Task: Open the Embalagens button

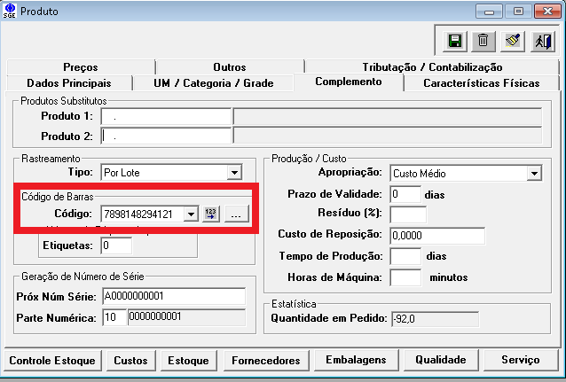Action: click(x=355, y=360)
